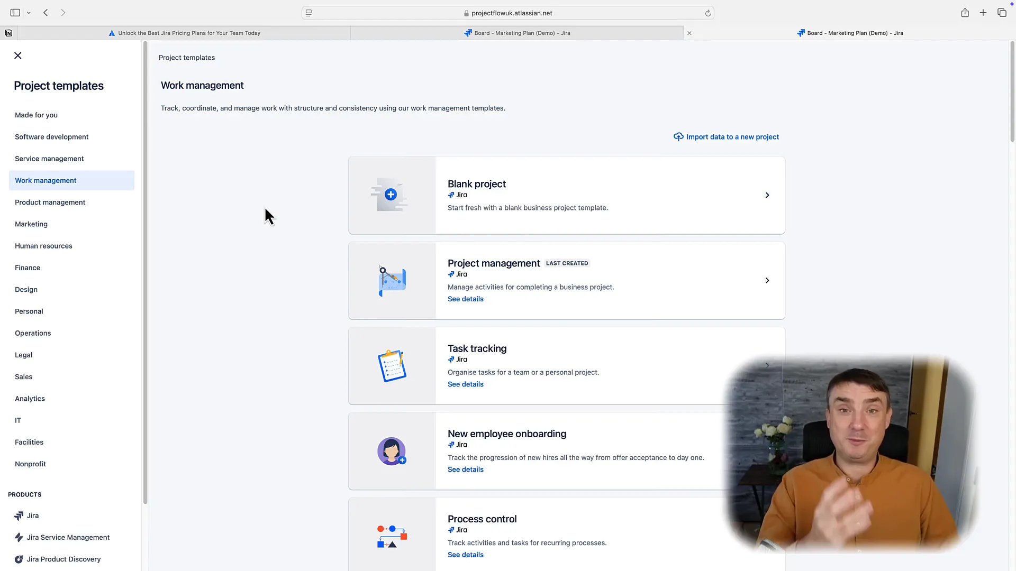Click the main page vertical scrollbar
This screenshot has width=1016, height=571.
click(1012, 91)
